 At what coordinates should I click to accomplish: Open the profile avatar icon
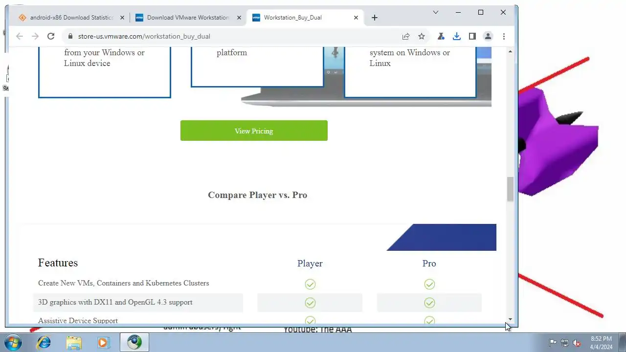click(488, 36)
